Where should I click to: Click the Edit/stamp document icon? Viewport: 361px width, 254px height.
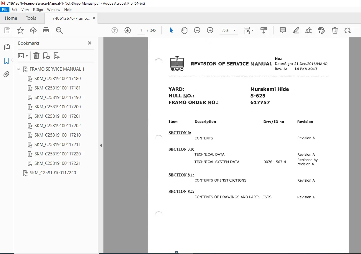click(x=322, y=30)
